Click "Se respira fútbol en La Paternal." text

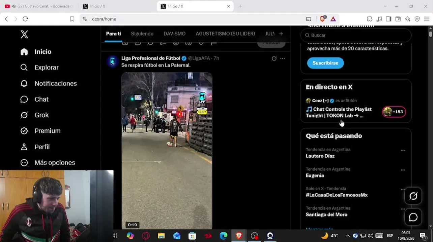pos(156,65)
